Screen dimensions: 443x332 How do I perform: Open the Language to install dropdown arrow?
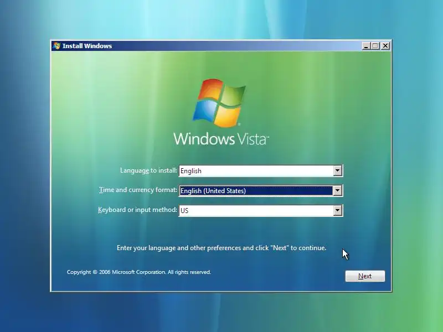[x=337, y=171]
